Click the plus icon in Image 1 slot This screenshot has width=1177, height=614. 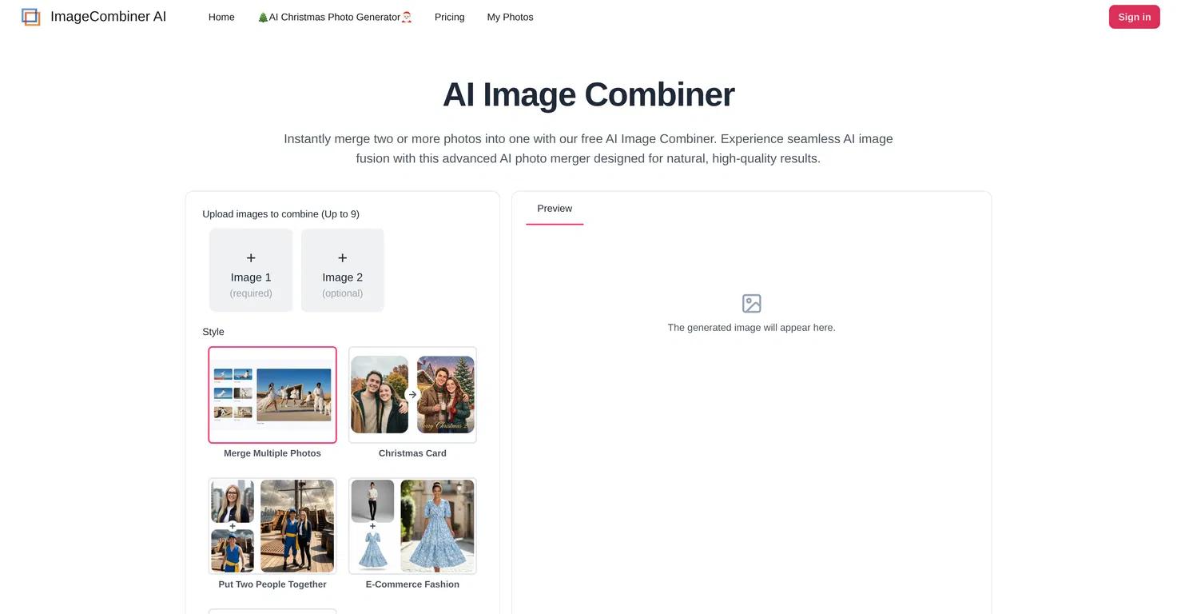click(x=251, y=258)
